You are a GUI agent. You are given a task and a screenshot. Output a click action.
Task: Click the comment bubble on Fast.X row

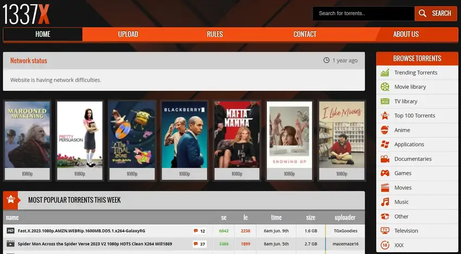(195, 231)
